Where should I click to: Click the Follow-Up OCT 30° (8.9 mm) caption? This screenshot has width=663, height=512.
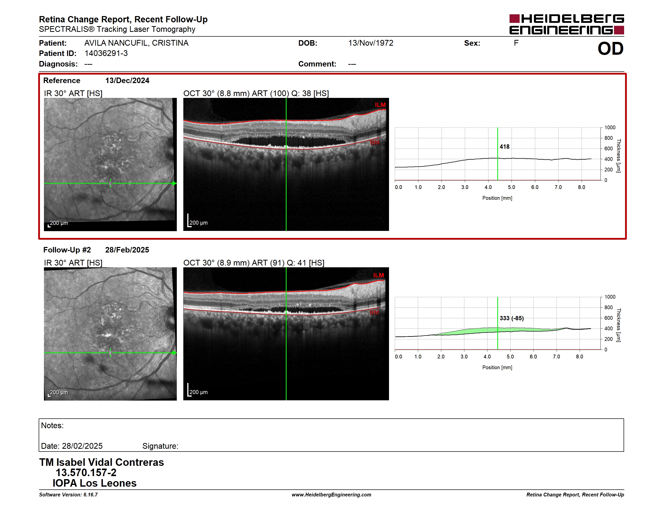254,263
